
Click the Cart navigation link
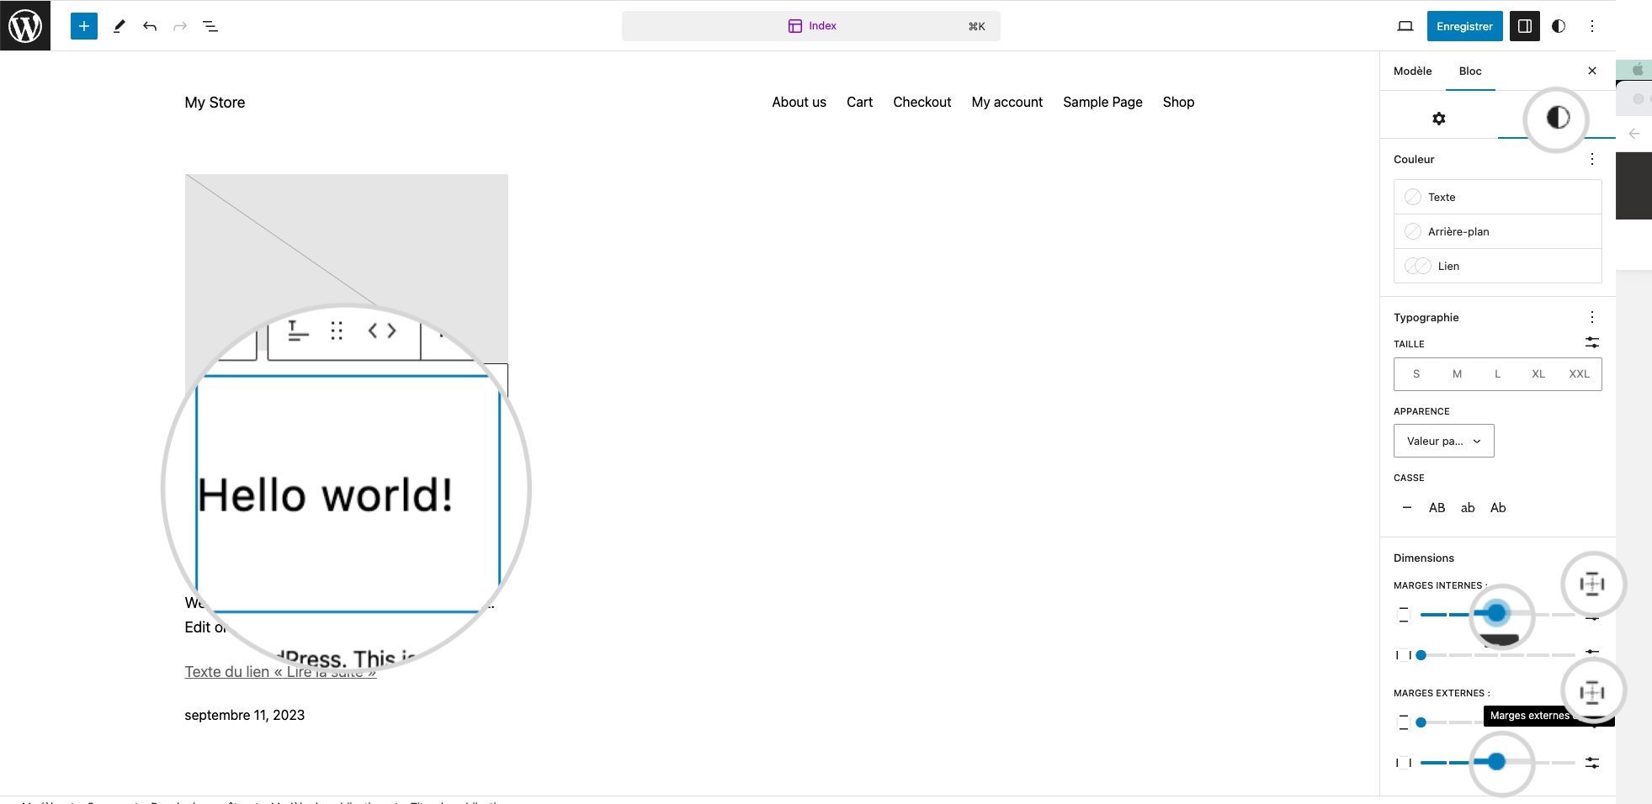(x=859, y=102)
